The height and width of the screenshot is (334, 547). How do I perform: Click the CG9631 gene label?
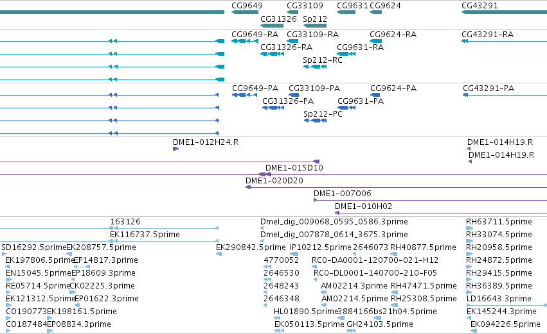pyautogui.click(x=352, y=6)
